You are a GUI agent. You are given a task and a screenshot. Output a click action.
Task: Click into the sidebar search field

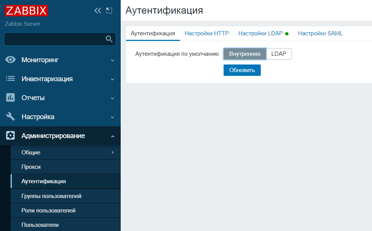click(x=55, y=39)
